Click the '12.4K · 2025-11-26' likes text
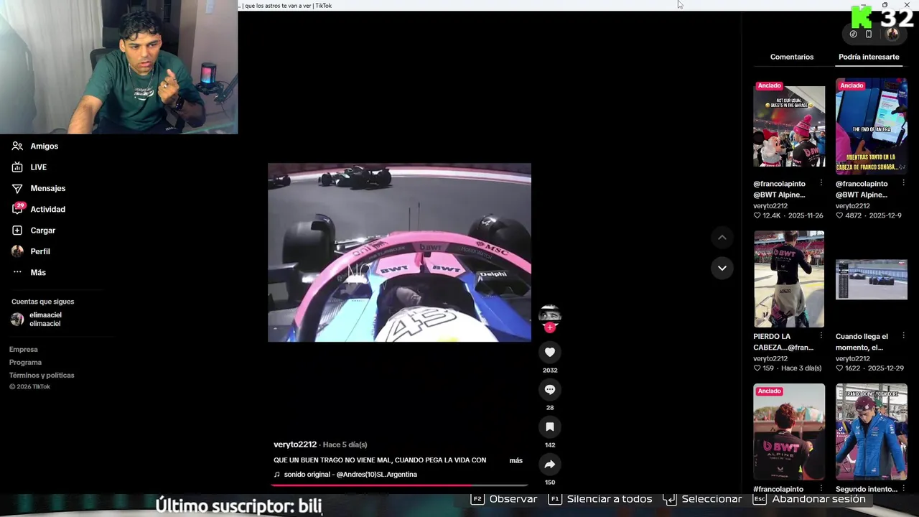The height and width of the screenshot is (517, 919). (x=788, y=215)
